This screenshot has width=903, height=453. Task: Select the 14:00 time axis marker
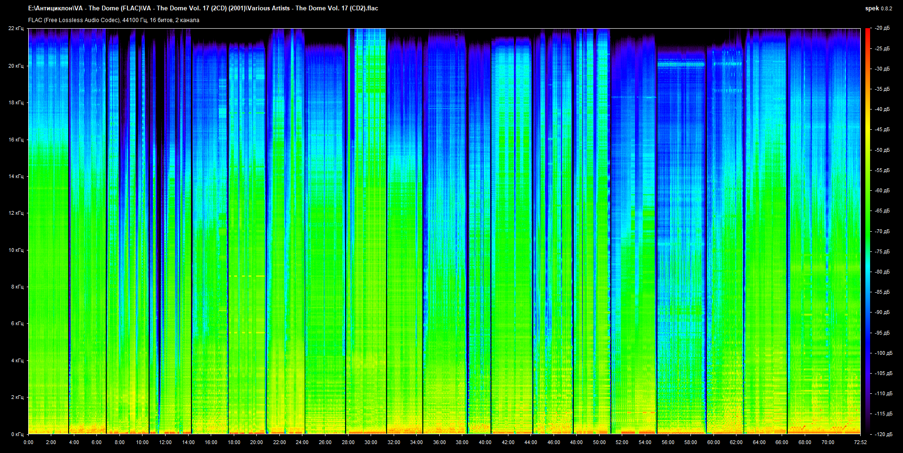(x=188, y=442)
